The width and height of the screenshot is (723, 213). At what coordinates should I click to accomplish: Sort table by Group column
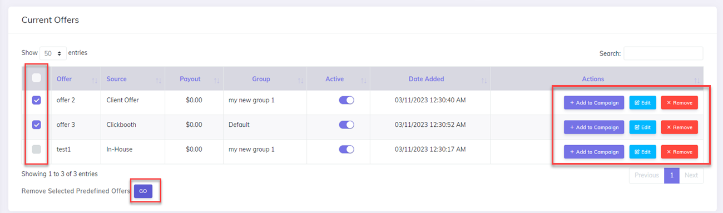click(x=265, y=79)
